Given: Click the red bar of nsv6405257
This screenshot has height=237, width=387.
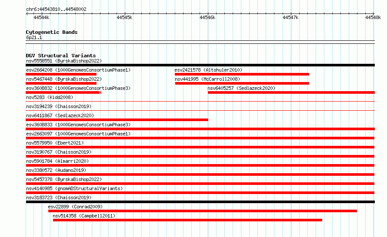Looking at the screenshot, I should coord(291,92).
